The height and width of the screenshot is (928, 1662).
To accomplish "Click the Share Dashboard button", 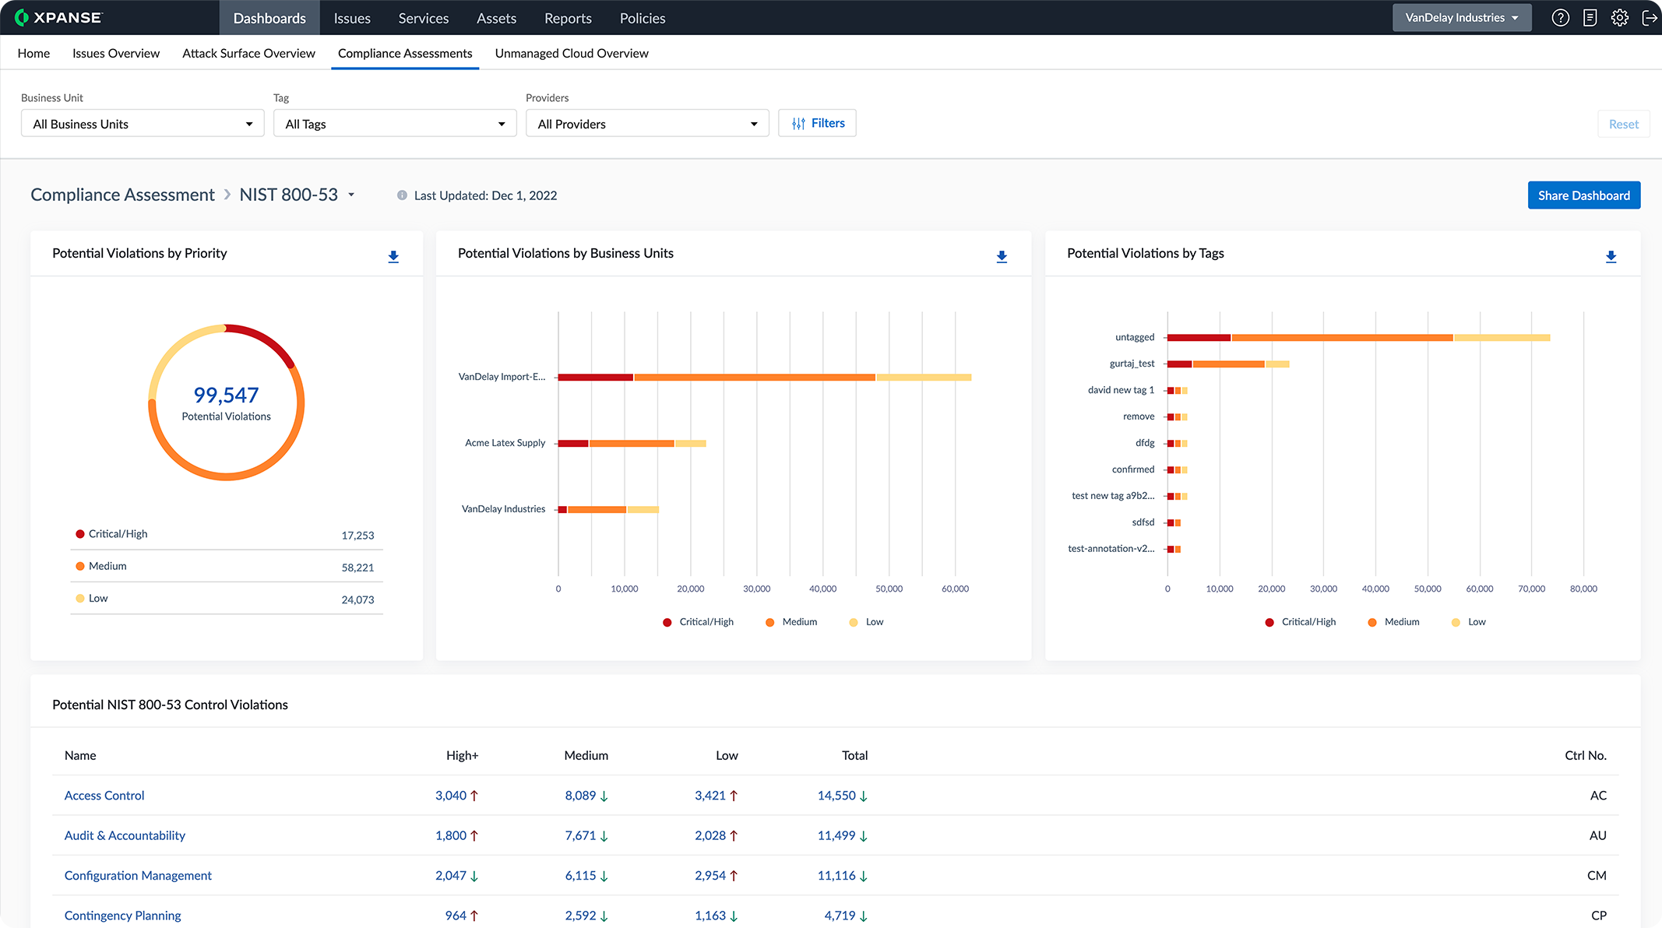I will (x=1583, y=195).
